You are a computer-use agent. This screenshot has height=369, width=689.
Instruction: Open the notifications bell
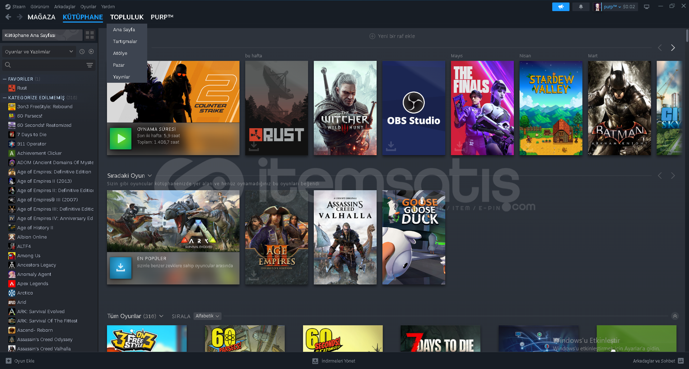point(581,6)
